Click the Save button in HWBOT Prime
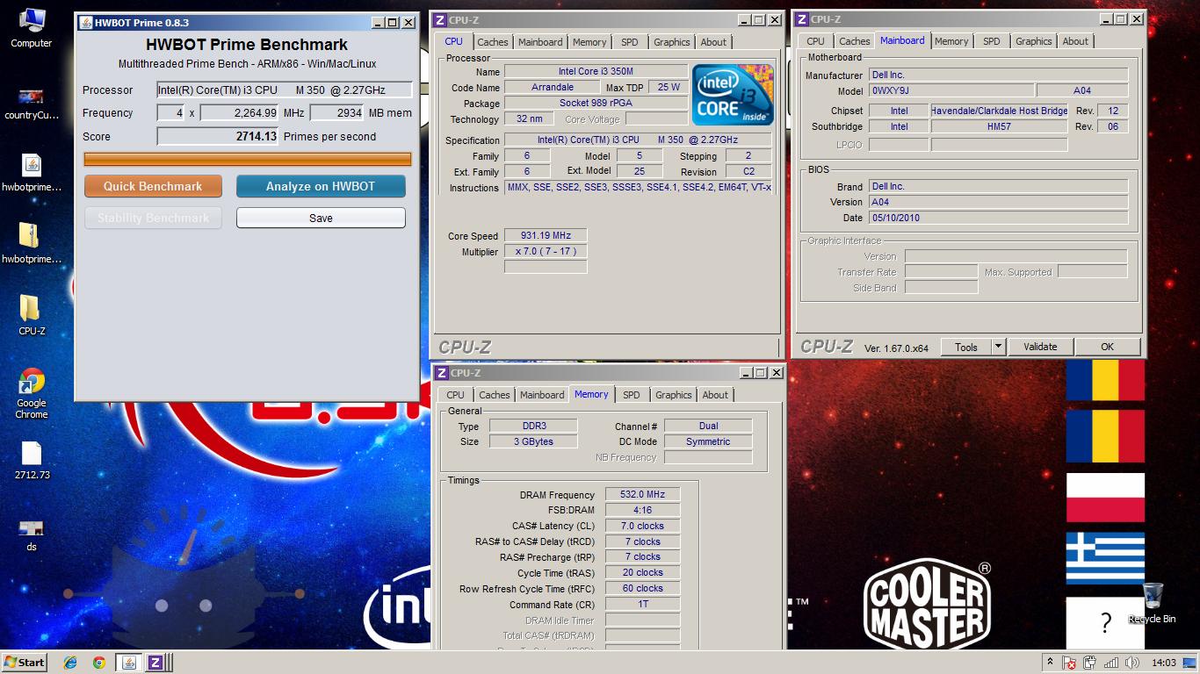Screen dimensions: 1200x674 [x=321, y=218]
